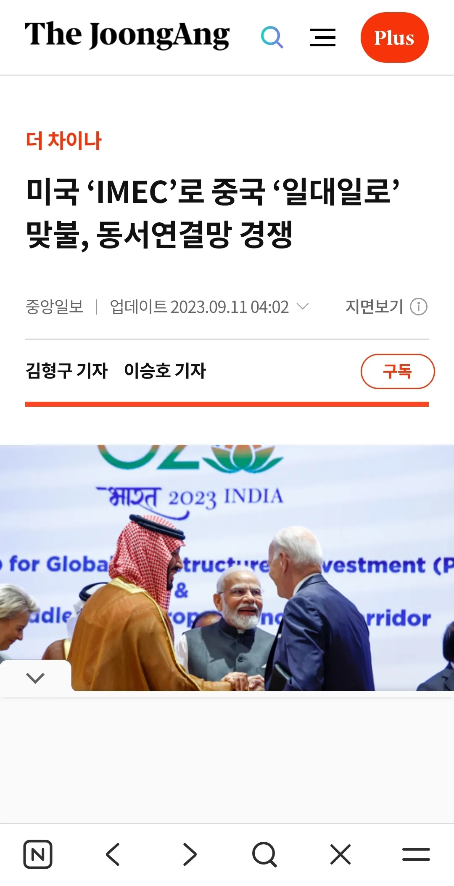Open browser search in bottom bar
This screenshot has width=454, height=886.
265,854
